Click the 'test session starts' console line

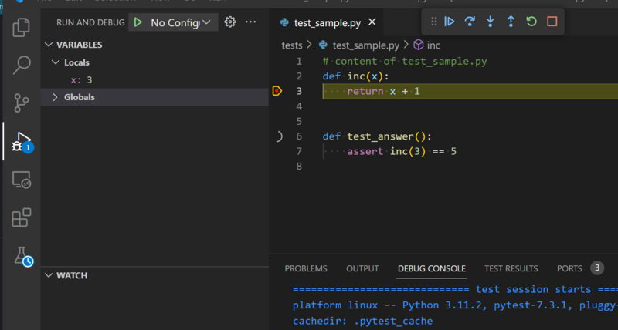(x=455, y=289)
